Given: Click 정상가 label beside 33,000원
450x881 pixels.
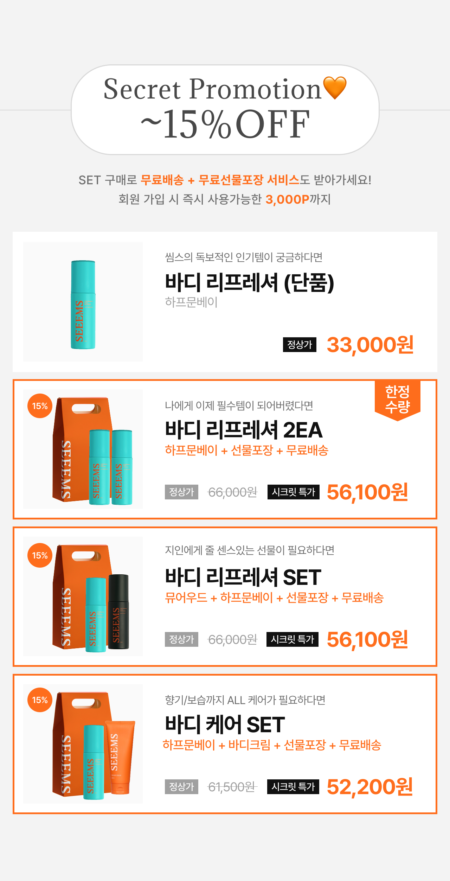Looking at the screenshot, I should tap(300, 345).
